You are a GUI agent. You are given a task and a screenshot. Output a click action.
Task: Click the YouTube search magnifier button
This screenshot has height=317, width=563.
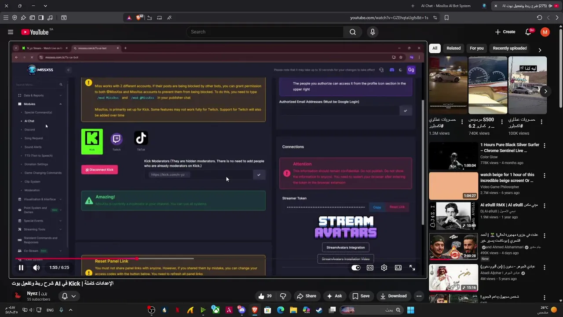coord(353,32)
